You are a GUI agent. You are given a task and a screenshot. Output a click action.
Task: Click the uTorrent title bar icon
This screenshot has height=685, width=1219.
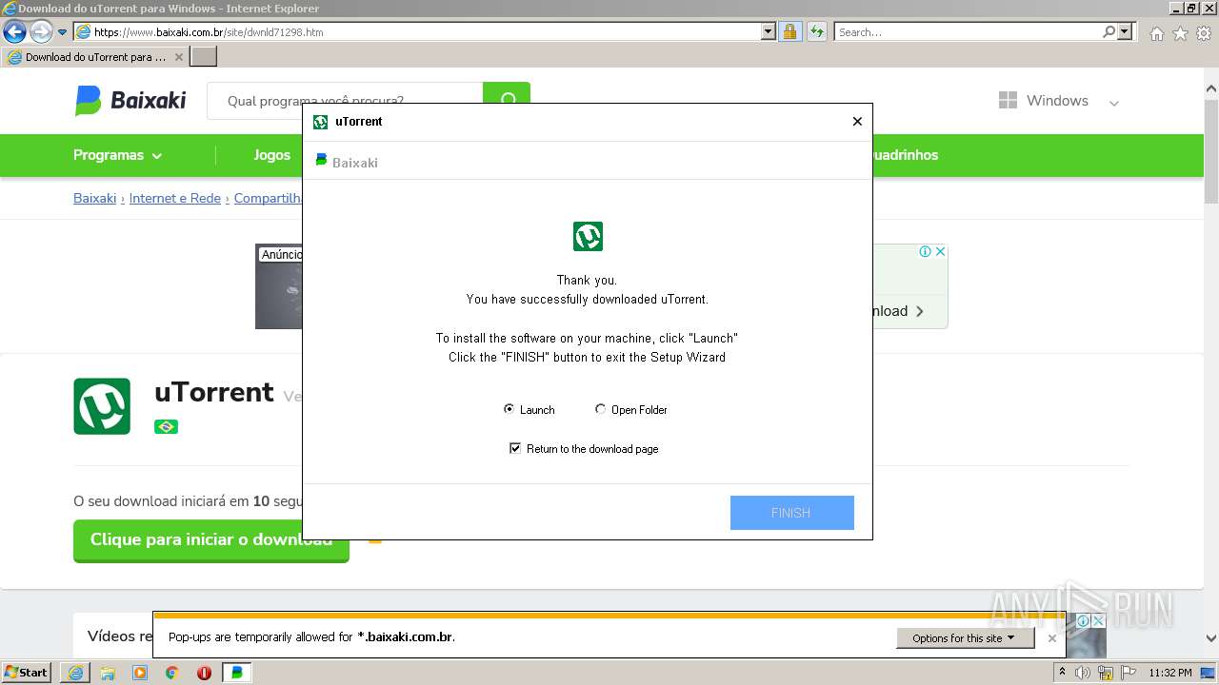tap(320, 122)
